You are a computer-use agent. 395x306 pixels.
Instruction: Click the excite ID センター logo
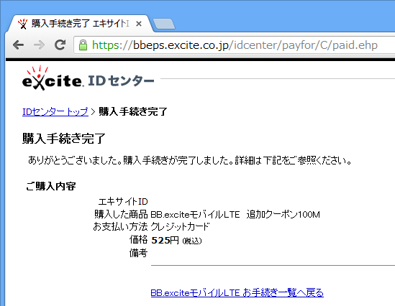click(x=88, y=78)
